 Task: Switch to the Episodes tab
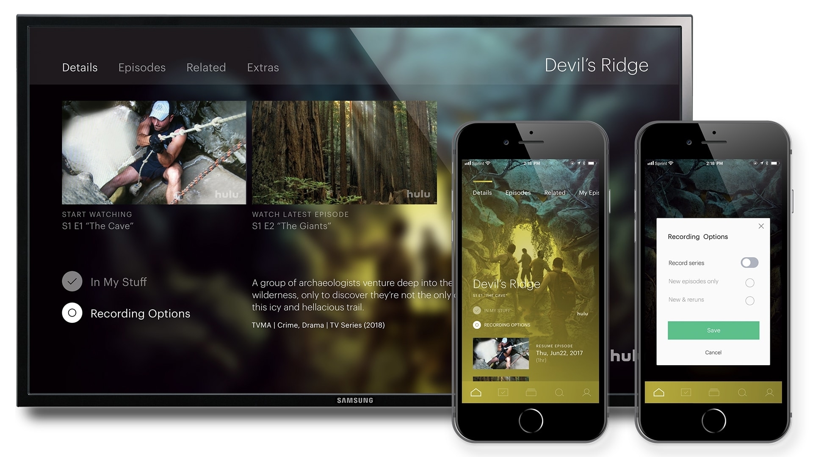[142, 66]
